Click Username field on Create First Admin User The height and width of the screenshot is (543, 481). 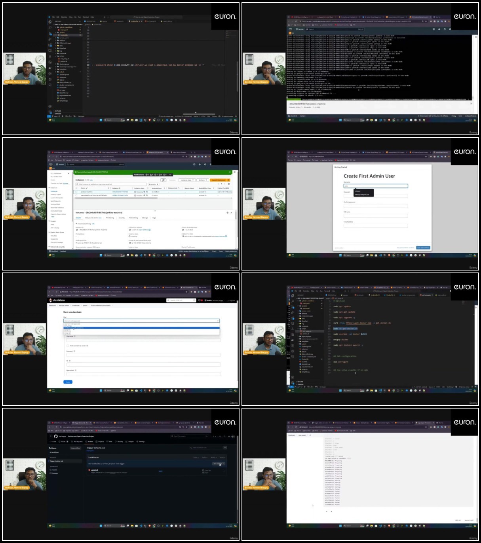pos(376,186)
